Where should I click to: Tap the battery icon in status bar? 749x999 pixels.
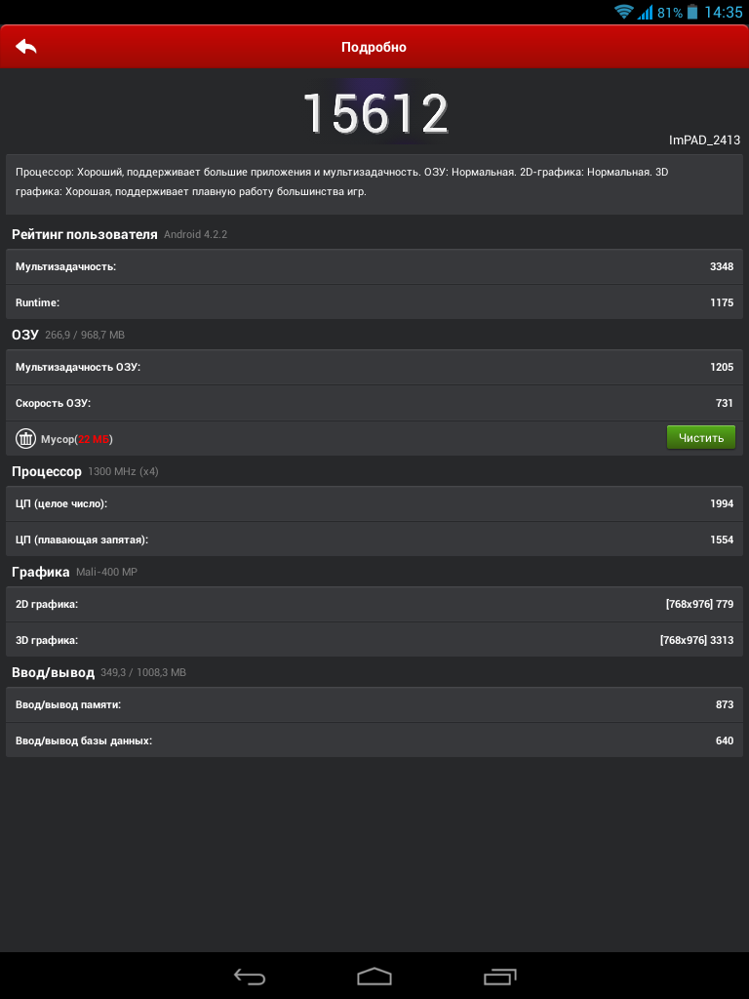(692, 12)
